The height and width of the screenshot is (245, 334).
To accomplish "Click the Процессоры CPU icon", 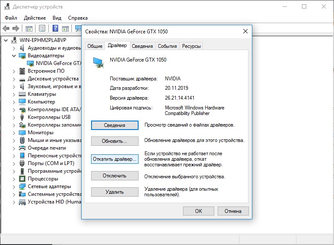I will coord(22,179).
